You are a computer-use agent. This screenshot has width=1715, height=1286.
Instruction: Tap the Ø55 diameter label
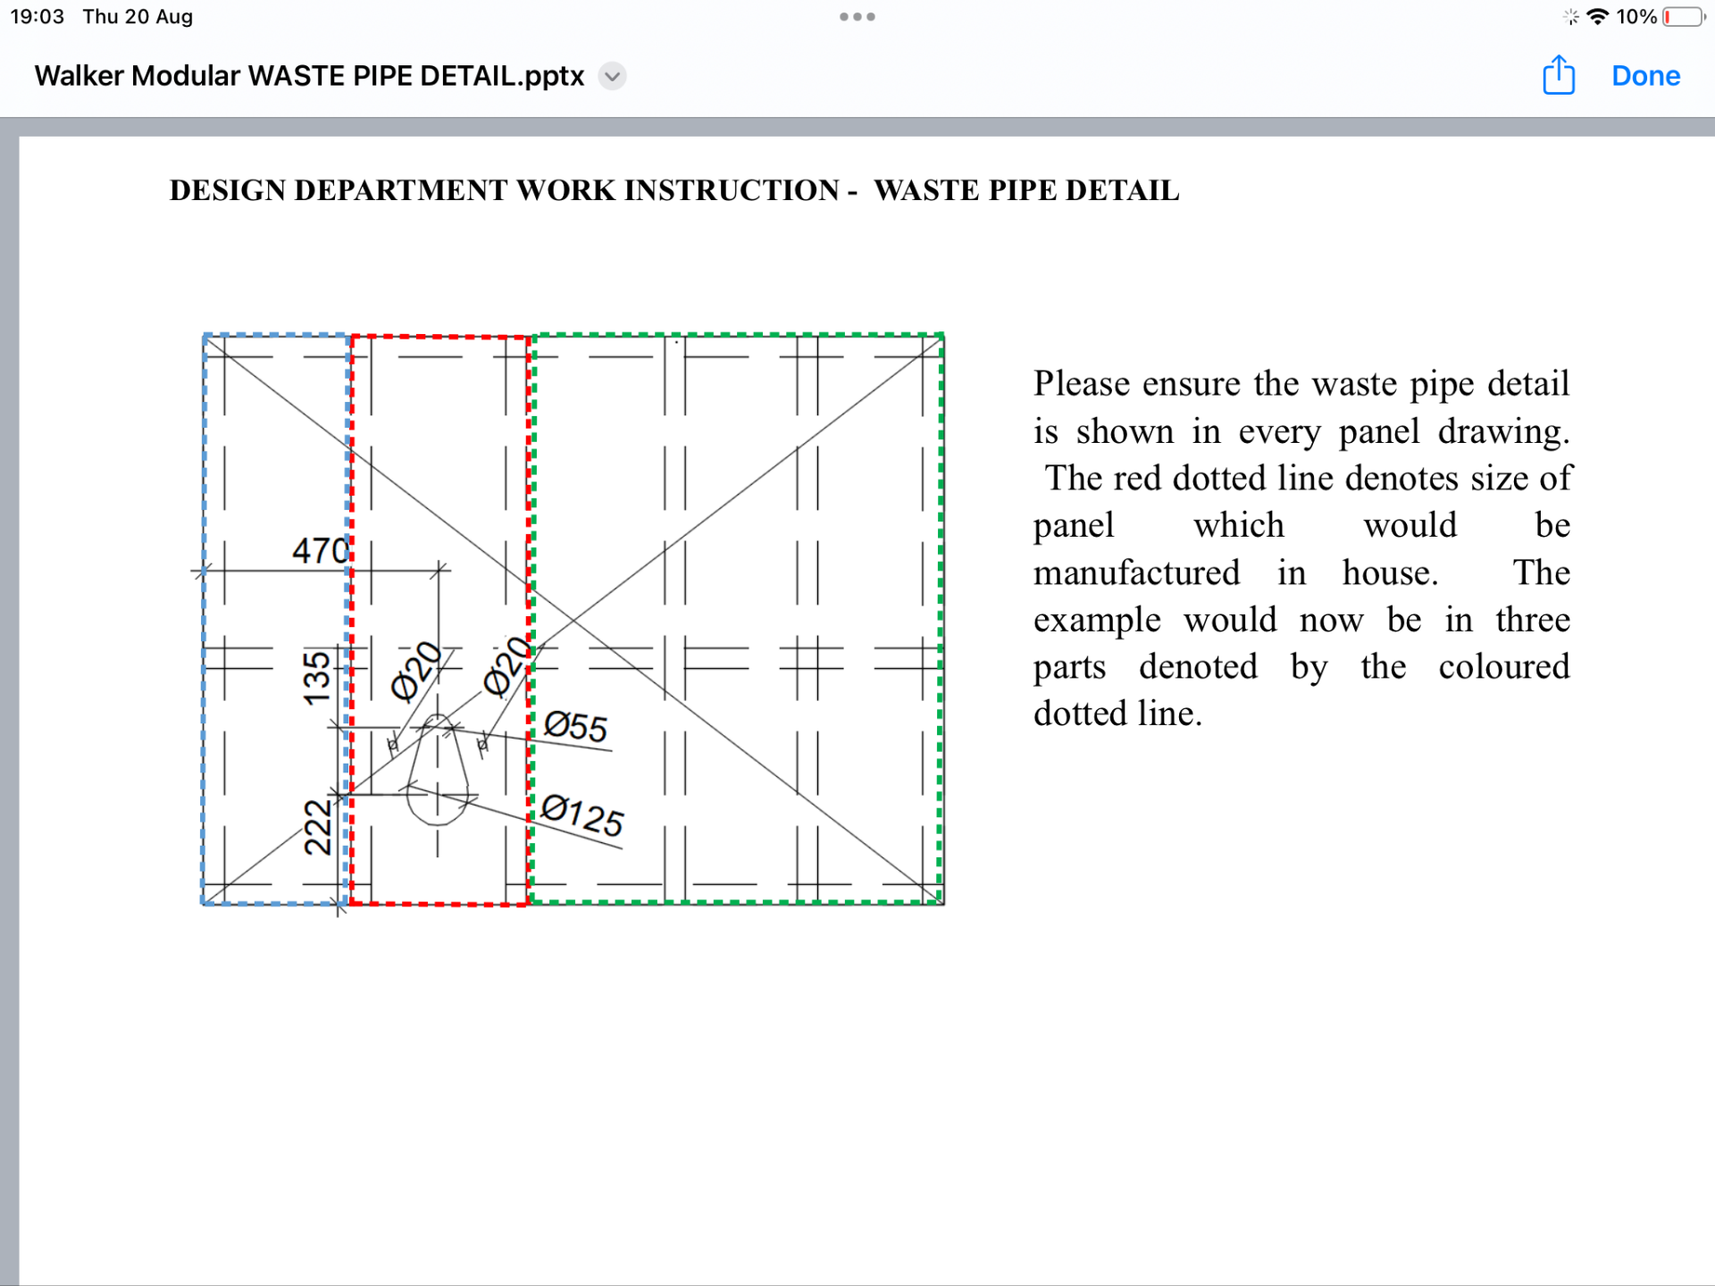pyautogui.click(x=575, y=727)
